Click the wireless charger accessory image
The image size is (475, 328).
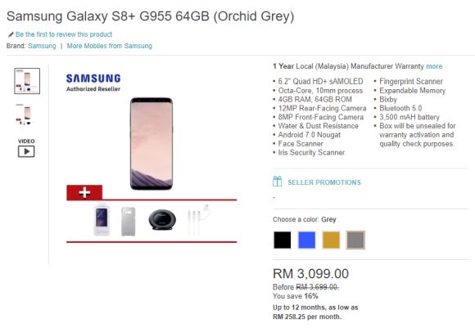click(x=162, y=218)
